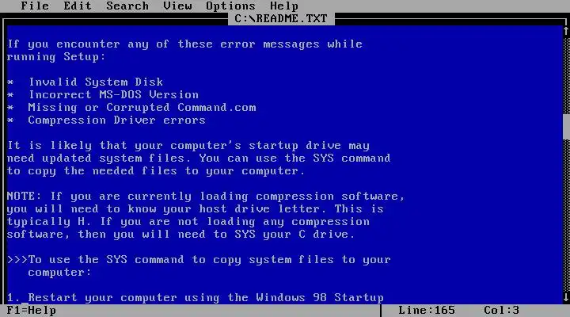
Task: Open the Options menu
Action: click(230, 6)
